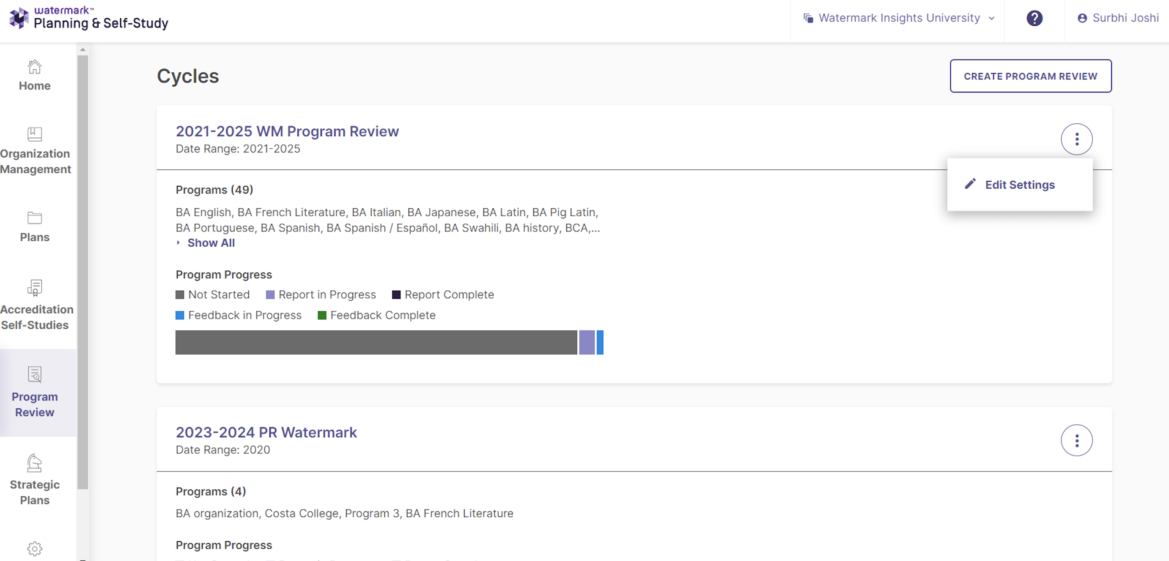Click the purple Report in Progress bar segment
Viewport: 1169px width, 561px height.
point(586,342)
